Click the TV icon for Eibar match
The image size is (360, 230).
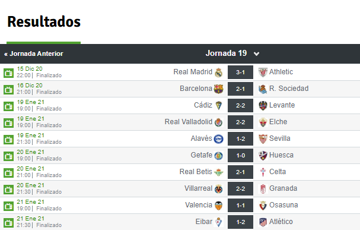click(x=8, y=223)
